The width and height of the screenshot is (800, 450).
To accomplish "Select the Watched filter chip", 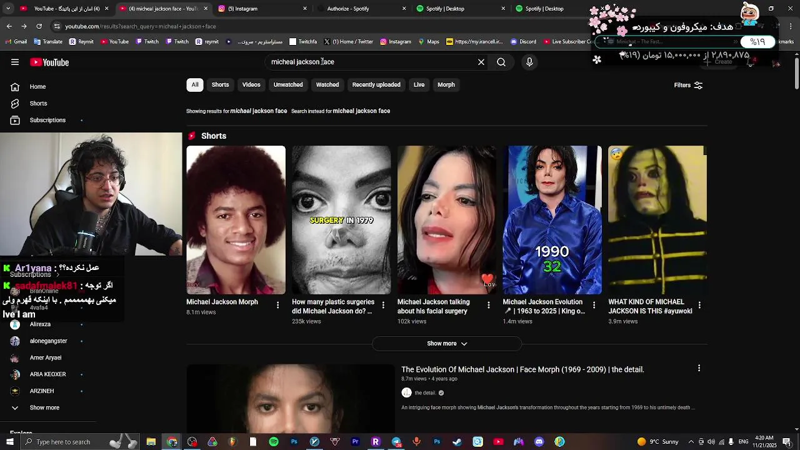I will pyautogui.click(x=327, y=85).
